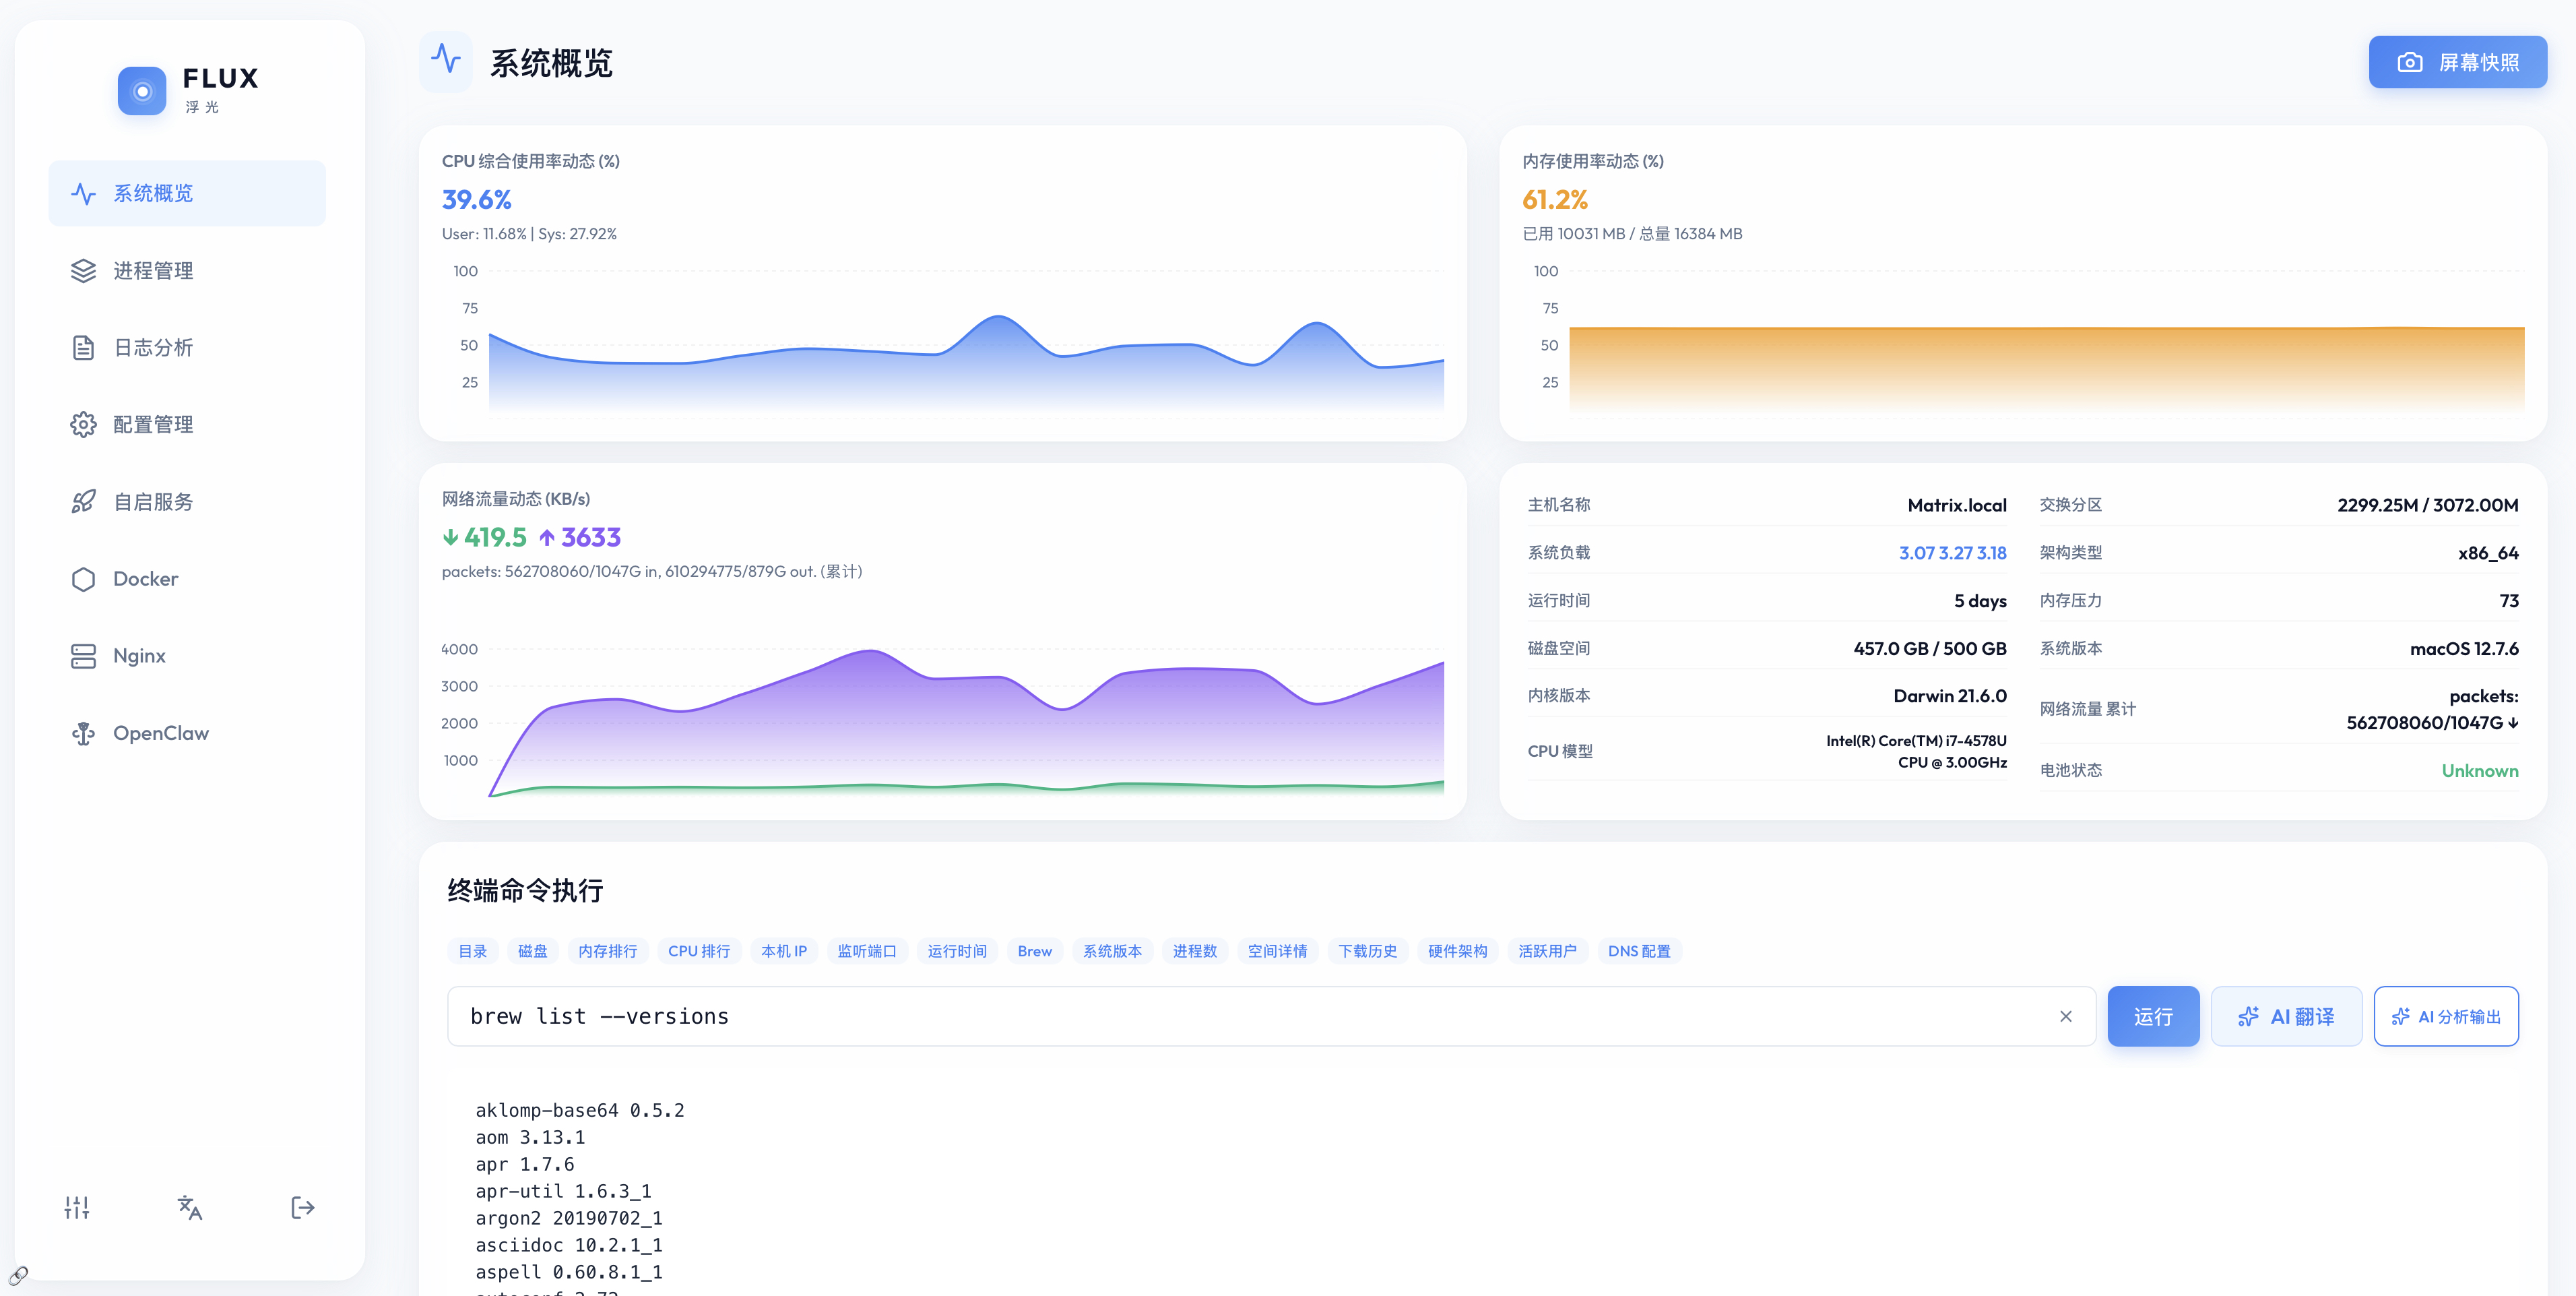Image resolution: width=2576 pixels, height=1296 pixels.
Task: Click the 日志分析 document icon
Action: pos(83,347)
